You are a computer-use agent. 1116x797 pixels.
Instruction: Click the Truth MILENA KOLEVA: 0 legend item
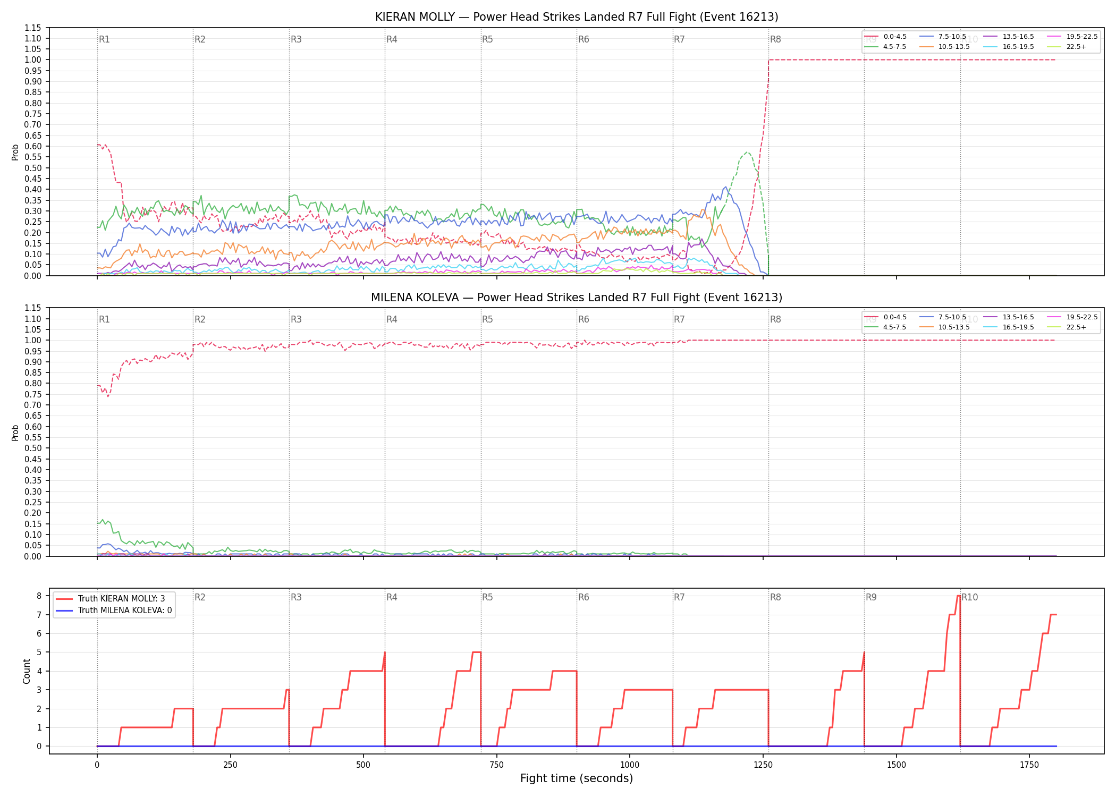[114, 611]
